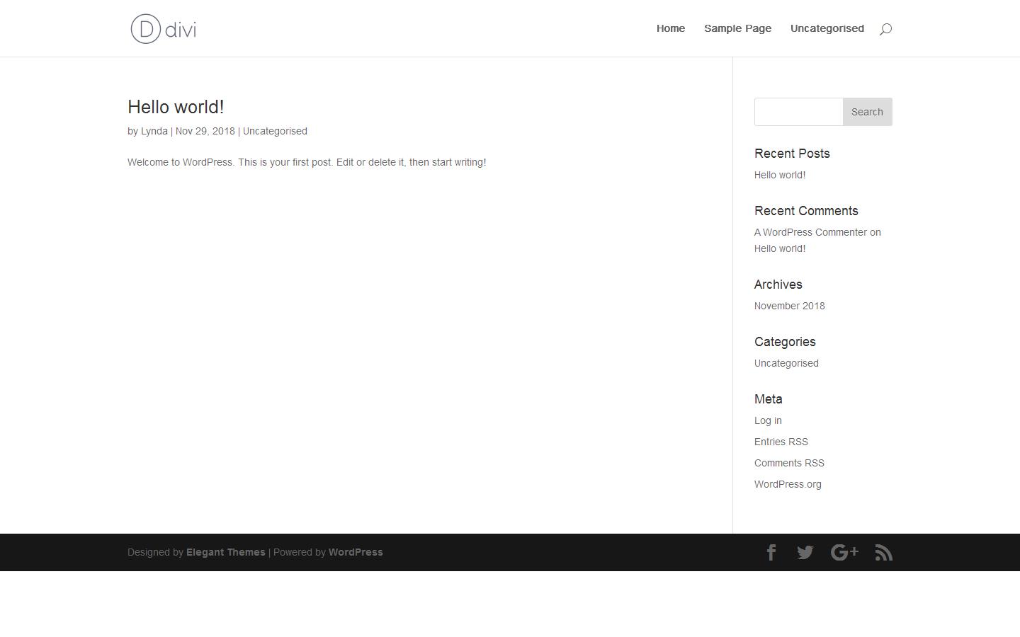Click the Facebook icon in the footer
This screenshot has width=1020, height=637.
tap(771, 552)
